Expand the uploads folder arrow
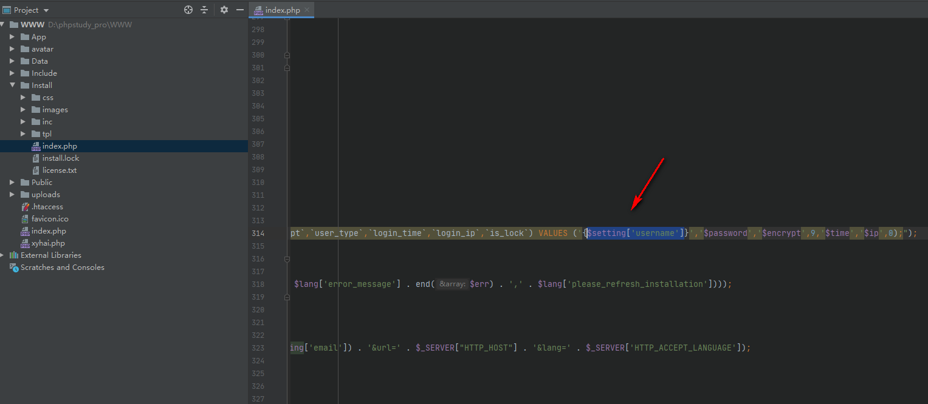This screenshot has height=404, width=928. click(x=12, y=195)
